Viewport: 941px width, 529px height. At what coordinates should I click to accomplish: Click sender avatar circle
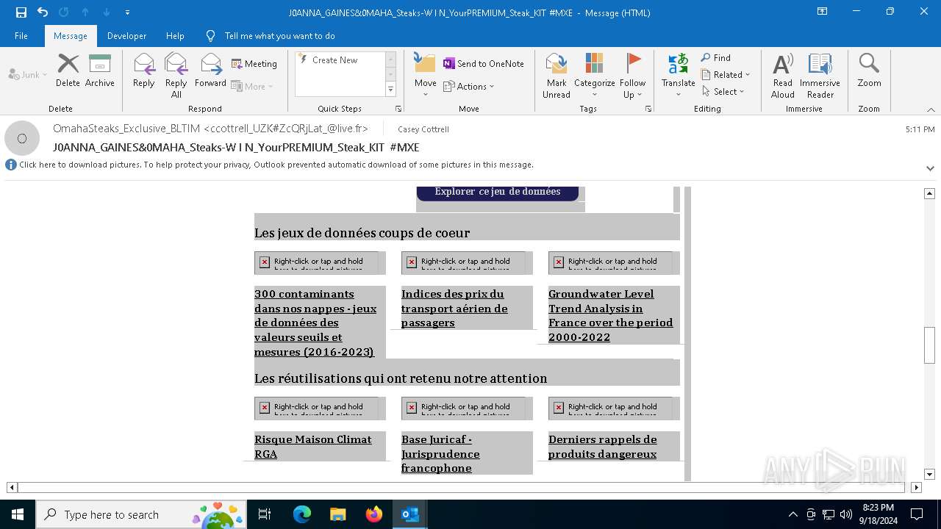coord(22,138)
